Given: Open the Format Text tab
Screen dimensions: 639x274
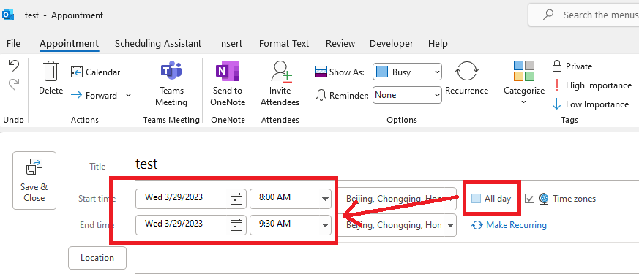Looking at the screenshot, I should tap(284, 44).
